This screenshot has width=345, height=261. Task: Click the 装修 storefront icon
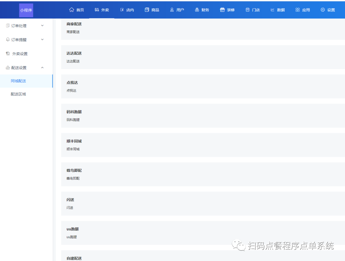point(222,10)
